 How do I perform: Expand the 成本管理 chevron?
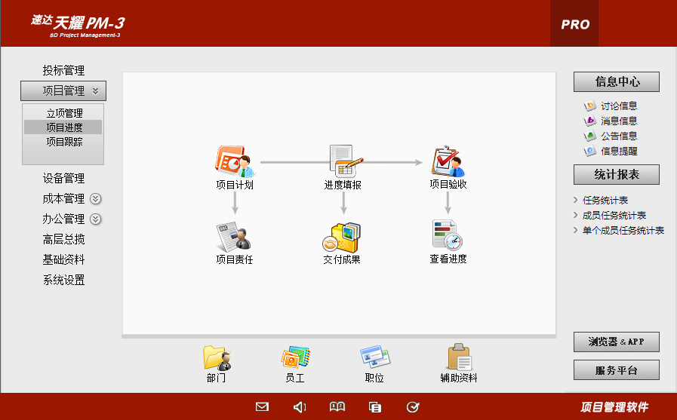(96, 199)
